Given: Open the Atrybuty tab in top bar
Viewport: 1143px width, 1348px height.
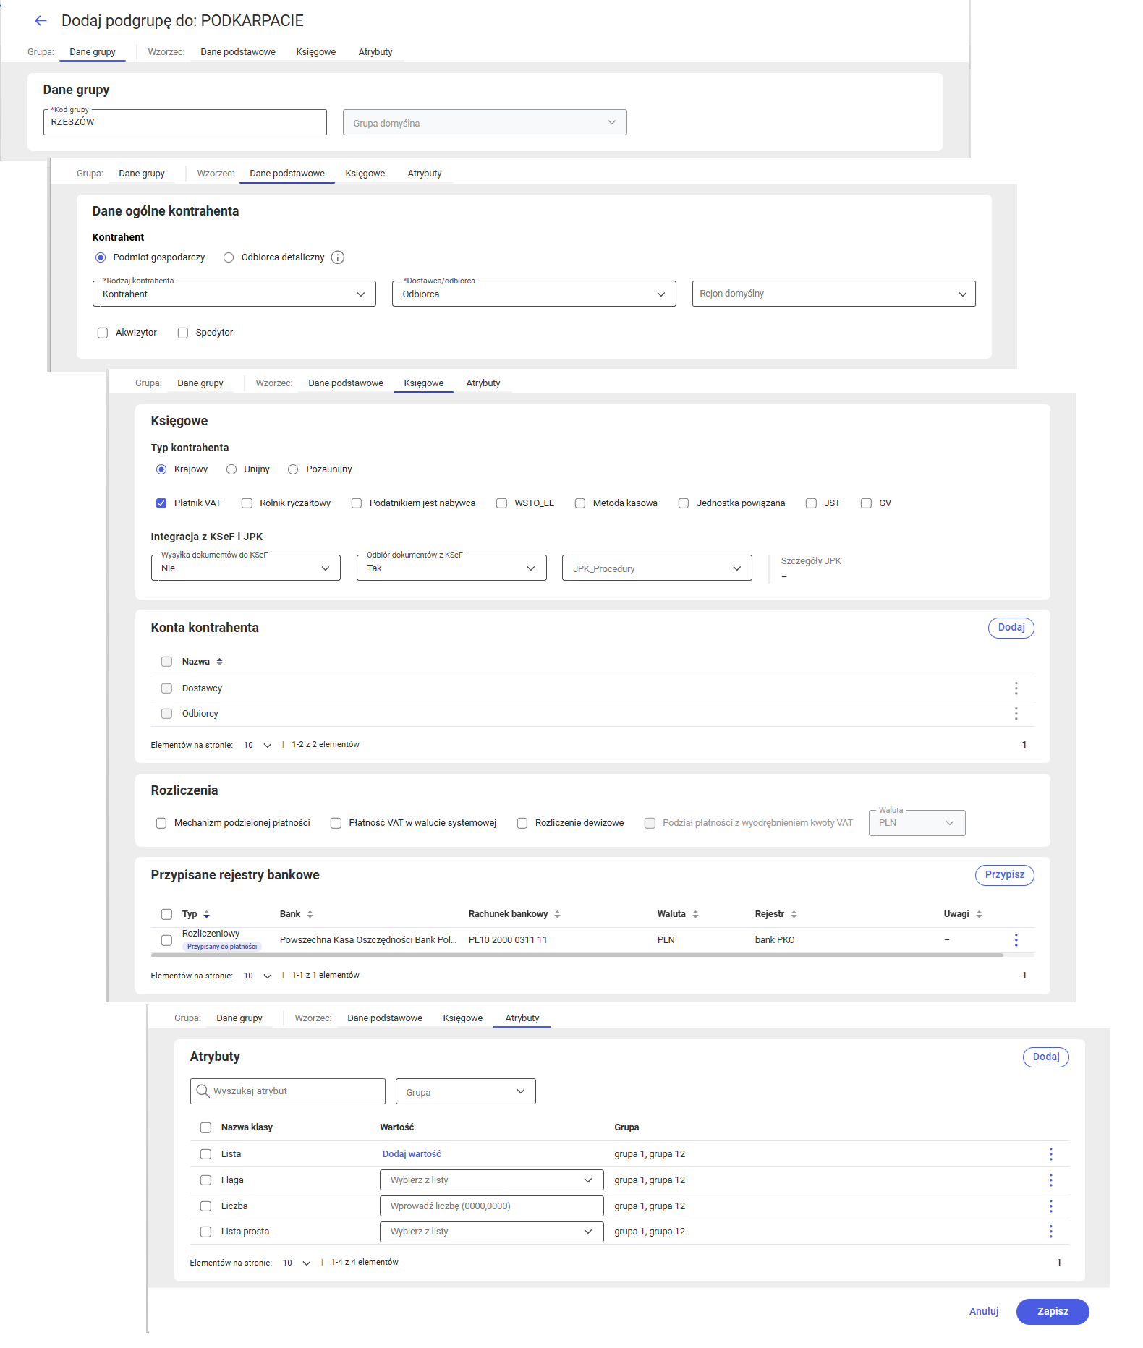Looking at the screenshot, I should tap(375, 52).
